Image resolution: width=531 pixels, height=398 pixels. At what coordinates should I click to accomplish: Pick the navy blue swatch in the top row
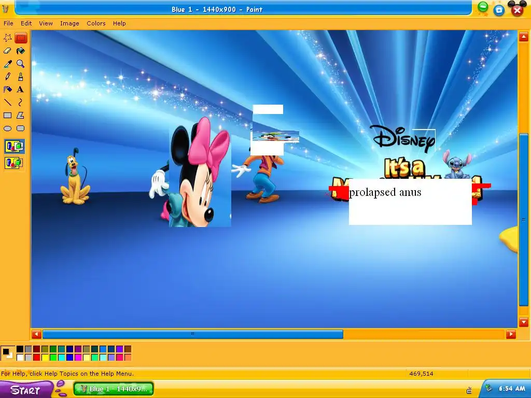point(70,349)
